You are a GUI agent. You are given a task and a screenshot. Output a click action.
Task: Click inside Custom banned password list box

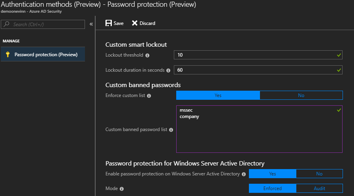click(x=259, y=135)
